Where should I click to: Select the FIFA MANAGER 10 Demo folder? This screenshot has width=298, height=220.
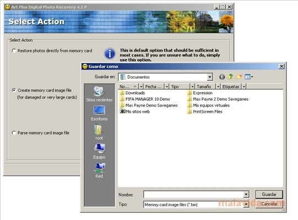click(145, 99)
